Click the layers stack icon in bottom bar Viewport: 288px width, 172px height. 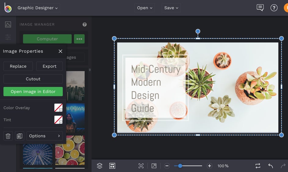point(99,166)
